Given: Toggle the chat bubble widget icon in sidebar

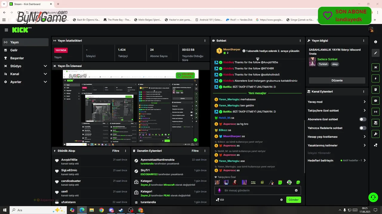Looking at the screenshot, I should [x=376, y=100].
